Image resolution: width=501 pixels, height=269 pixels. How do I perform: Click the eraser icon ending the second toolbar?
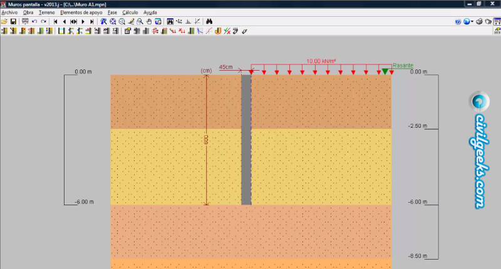(x=244, y=31)
